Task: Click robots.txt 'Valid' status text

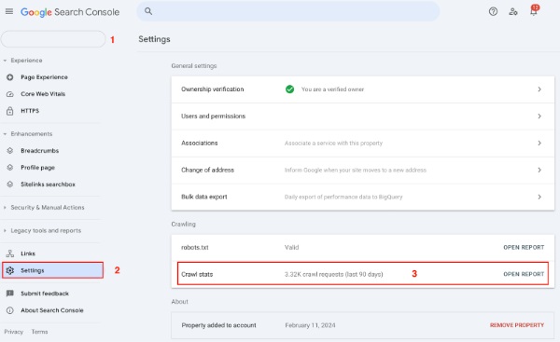Action: pos(291,248)
